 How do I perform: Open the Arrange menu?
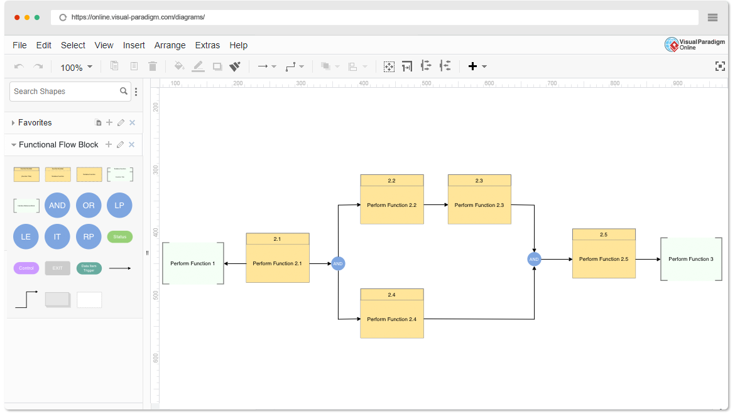pos(170,45)
